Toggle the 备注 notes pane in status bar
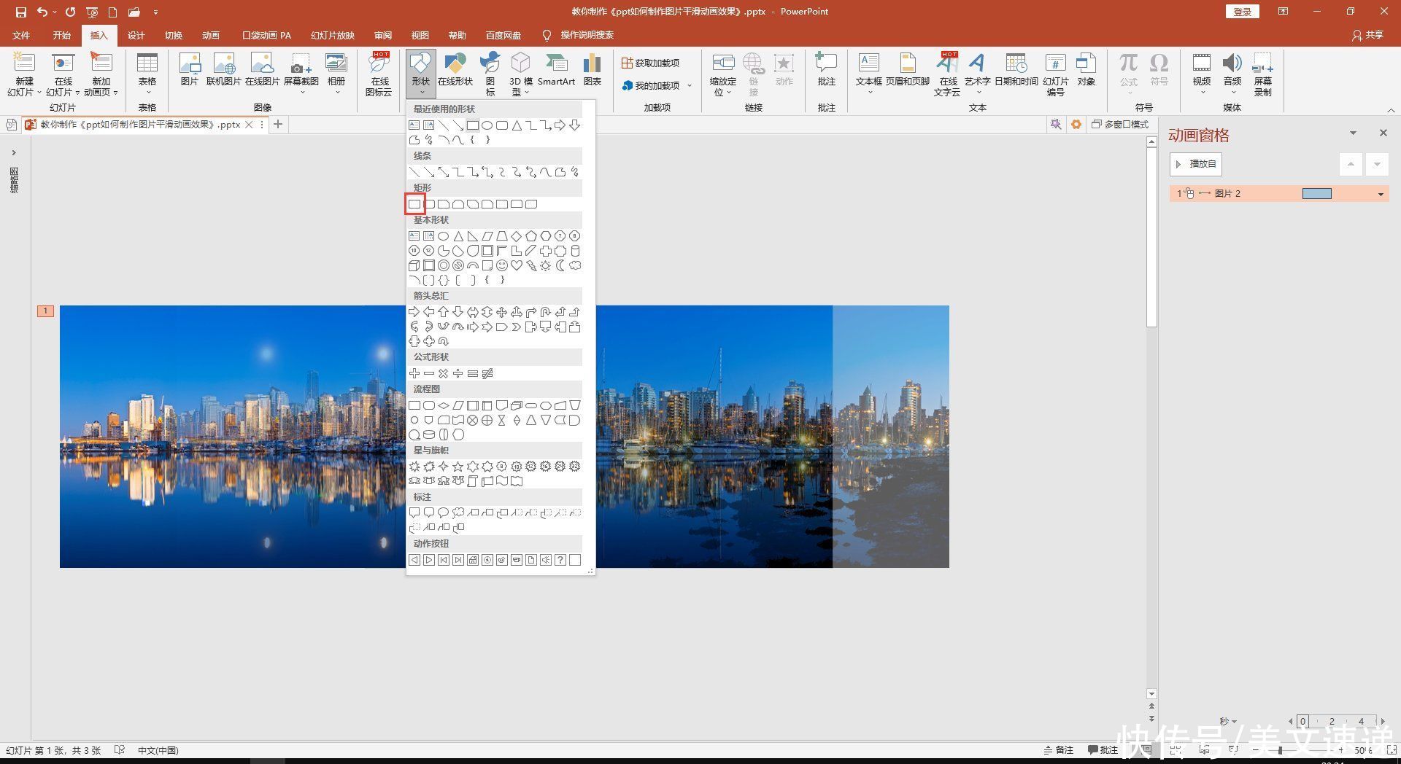Image resolution: width=1401 pixels, height=764 pixels. 1059,750
